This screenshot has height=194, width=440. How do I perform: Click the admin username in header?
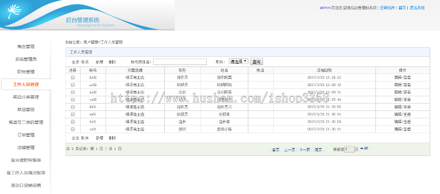click(x=325, y=8)
